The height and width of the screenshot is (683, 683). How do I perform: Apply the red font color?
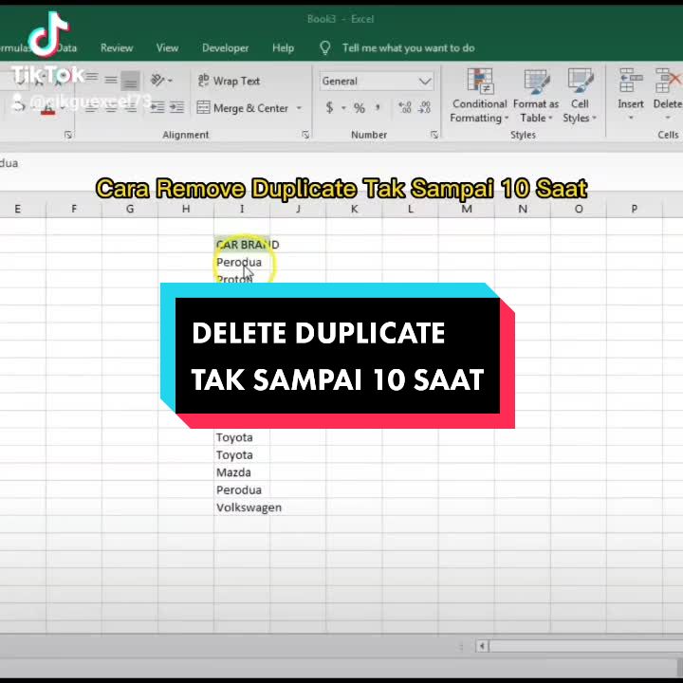[47, 107]
